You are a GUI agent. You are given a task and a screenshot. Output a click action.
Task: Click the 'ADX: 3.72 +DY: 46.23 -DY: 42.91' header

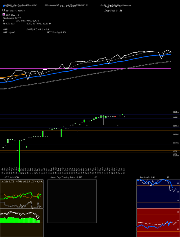(22, 182)
